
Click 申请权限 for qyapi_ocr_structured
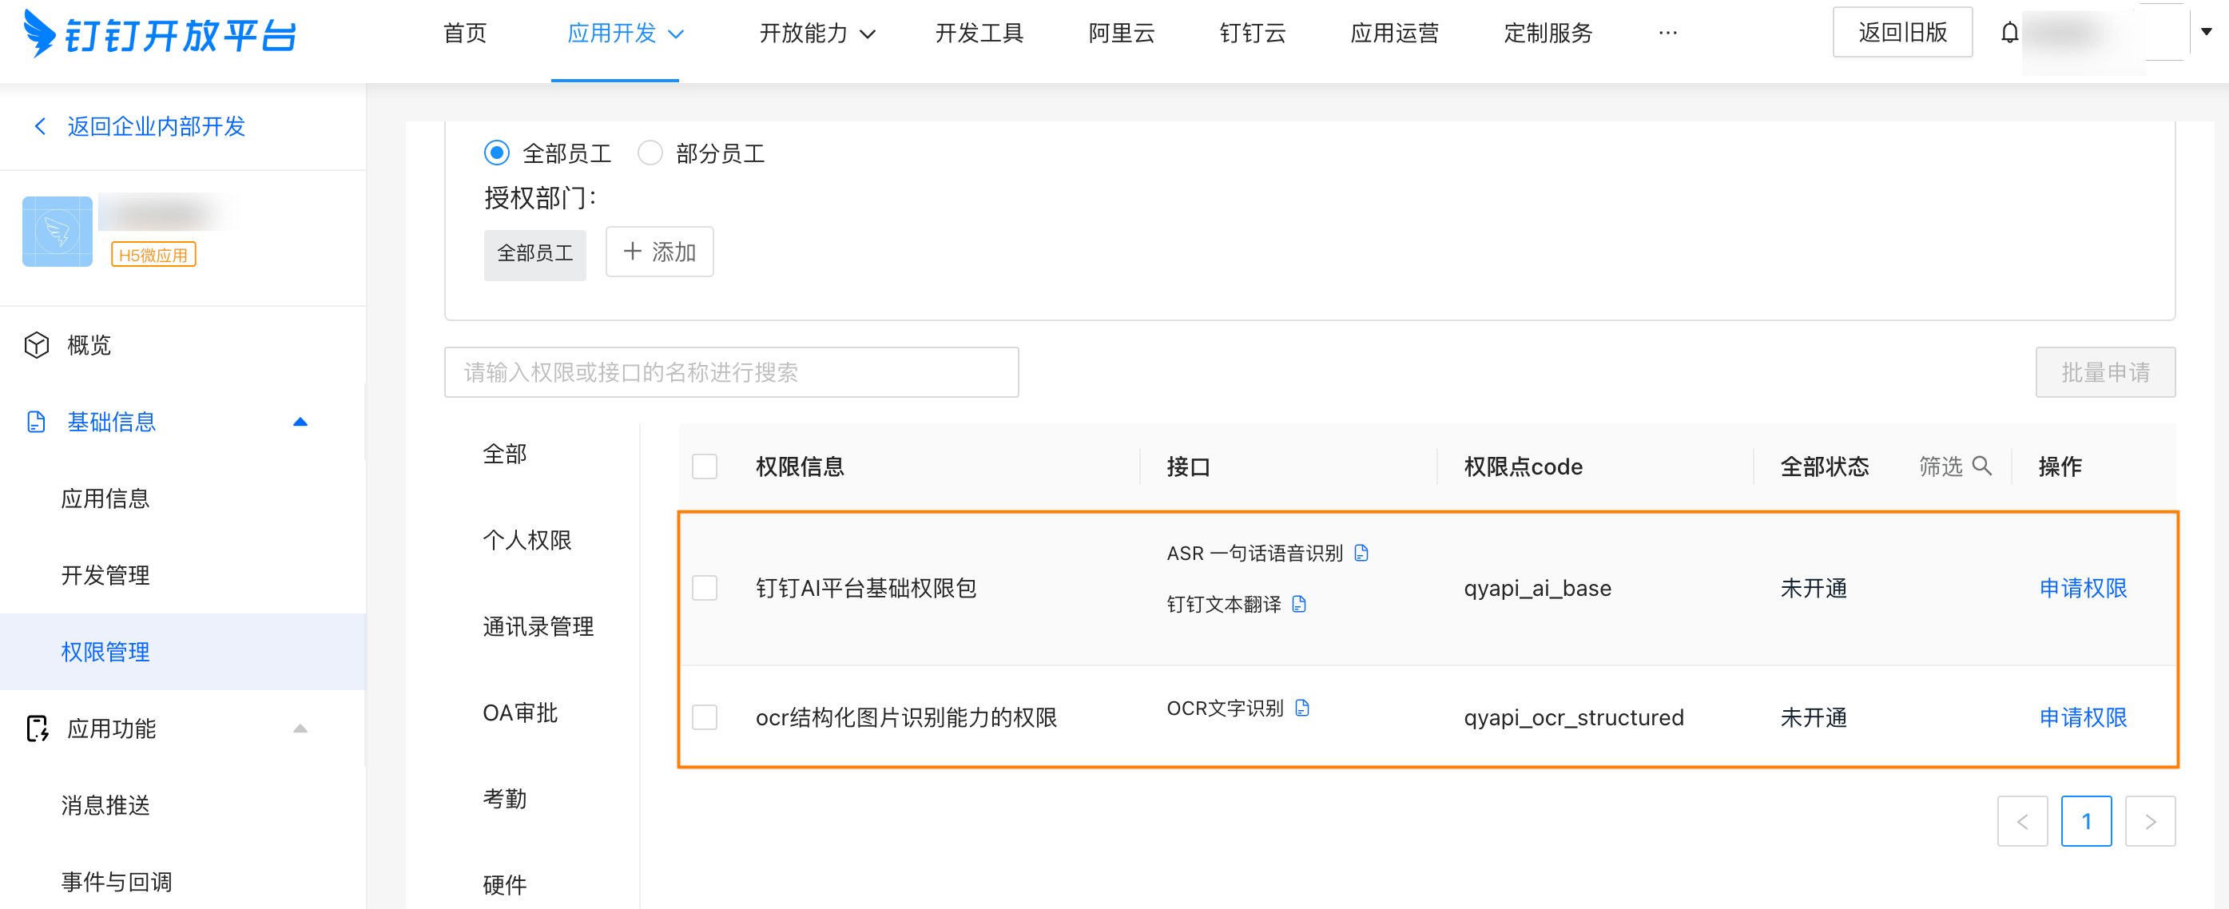coord(2082,717)
